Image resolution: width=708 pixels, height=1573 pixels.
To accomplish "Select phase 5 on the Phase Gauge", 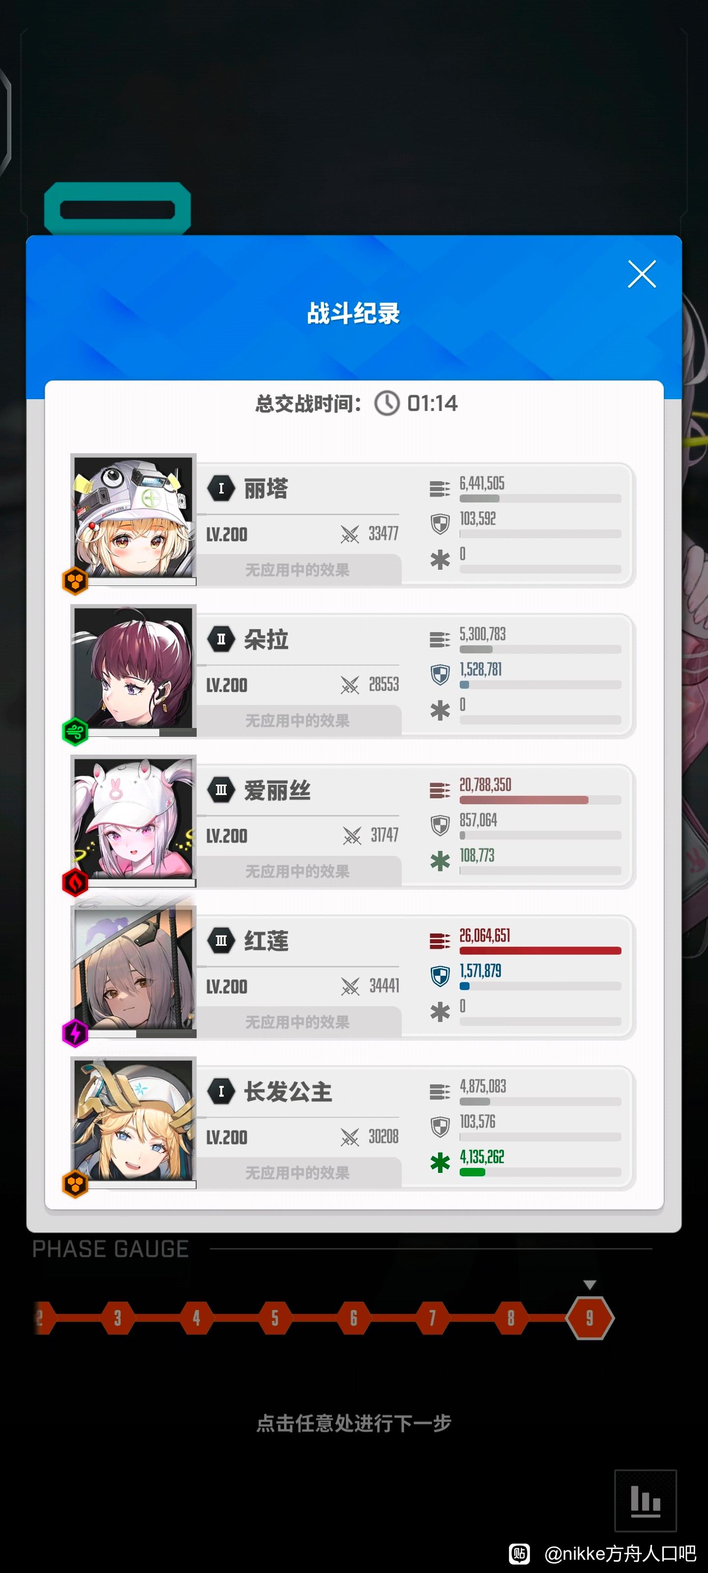I will pos(275,1318).
